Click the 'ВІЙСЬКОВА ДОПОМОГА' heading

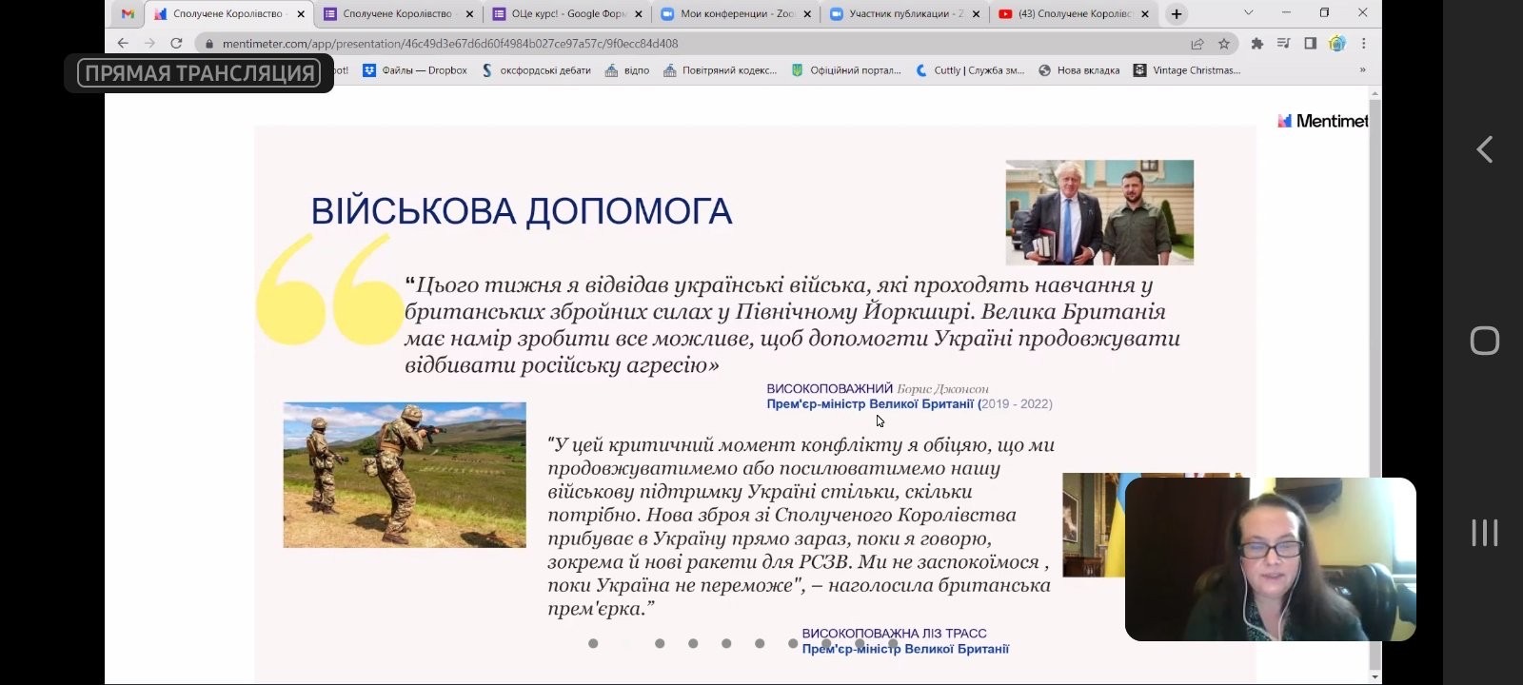coord(522,211)
